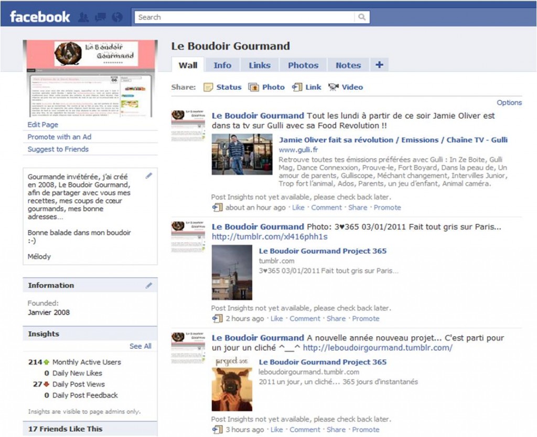Comment on the post from 3 hours ago
The height and width of the screenshot is (437, 537).
pyautogui.click(x=305, y=430)
